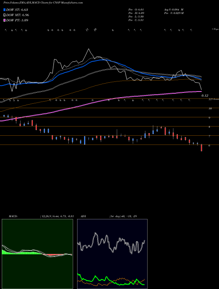Open the ADX indicator chart panel
Screen dimensions: 219x289
[x=112, y=254]
